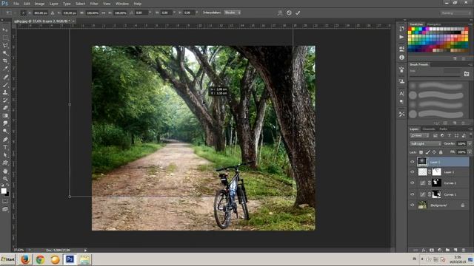Select the Healing Brush tool
The width and height of the screenshot is (474, 266).
tap(5, 77)
